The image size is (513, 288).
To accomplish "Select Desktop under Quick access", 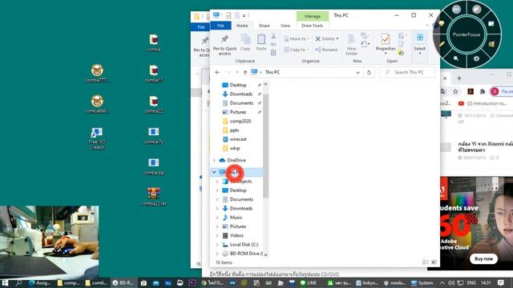I will 238,85.
